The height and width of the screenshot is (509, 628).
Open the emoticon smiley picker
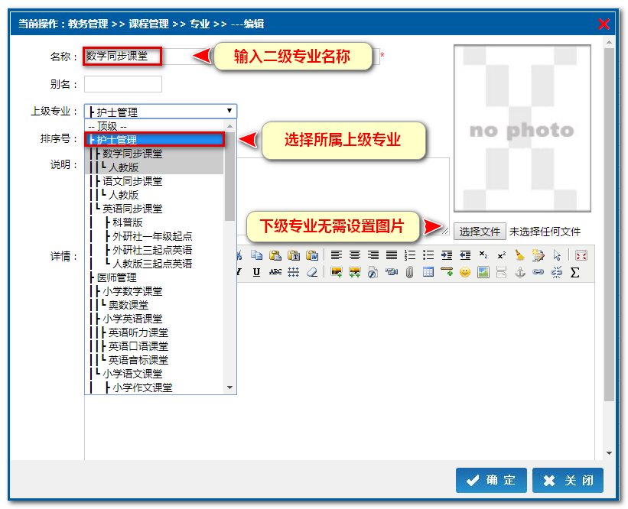pos(464,272)
